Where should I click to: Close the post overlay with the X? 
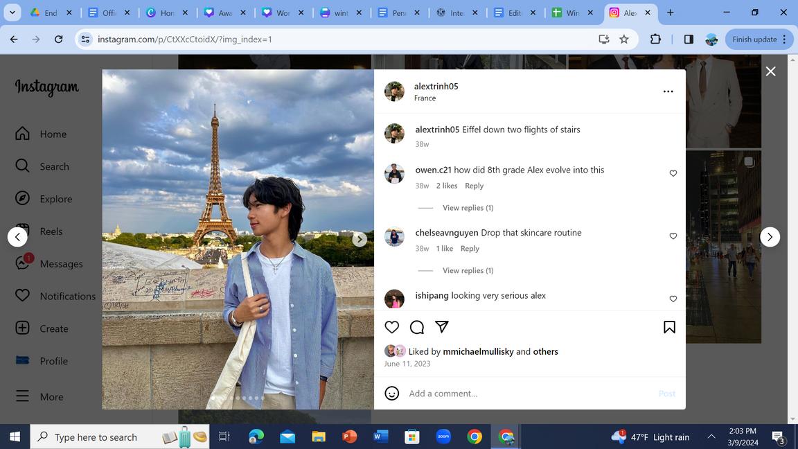tap(770, 71)
